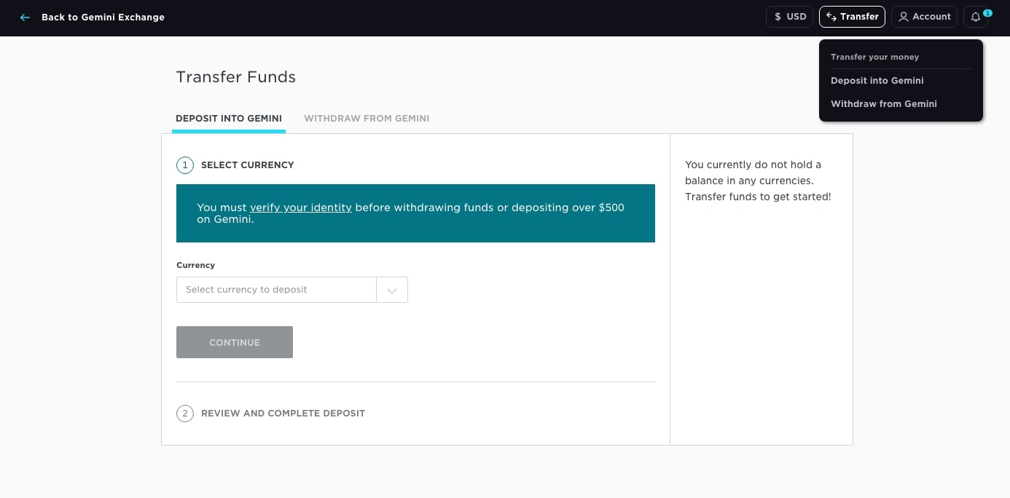Click the transfer arrows icon in header
The width and height of the screenshot is (1010, 498).
[x=831, y=17]
